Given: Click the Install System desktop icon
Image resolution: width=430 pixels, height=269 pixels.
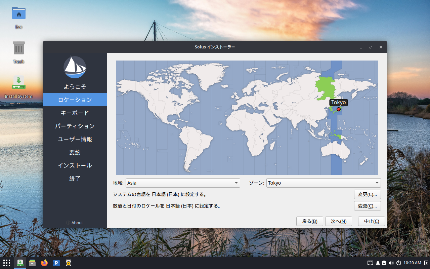Looking at the screenshot, I should tap(19, 83).
